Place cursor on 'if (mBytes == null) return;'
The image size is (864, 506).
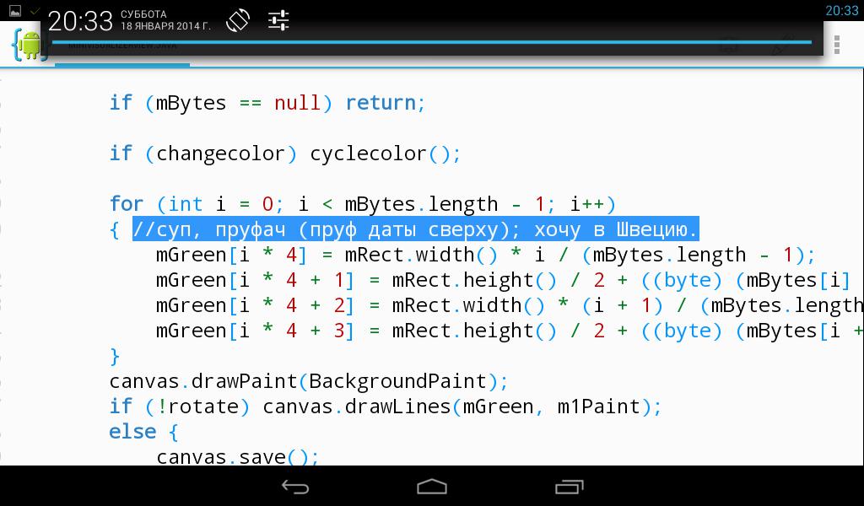click(267, 103)
